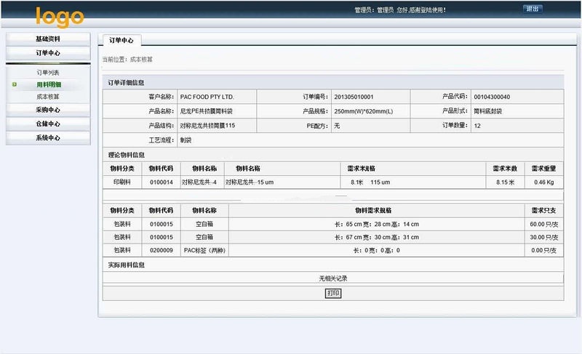
Task: Click the material code 0100014
Action: point(162,182)
